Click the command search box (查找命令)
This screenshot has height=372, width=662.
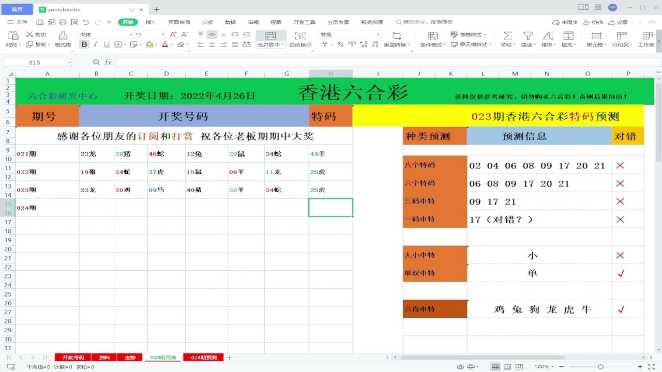point(424,22)
